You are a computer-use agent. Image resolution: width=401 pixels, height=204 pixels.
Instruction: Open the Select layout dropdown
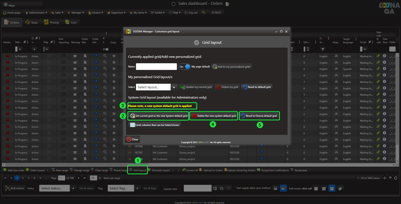174,87
